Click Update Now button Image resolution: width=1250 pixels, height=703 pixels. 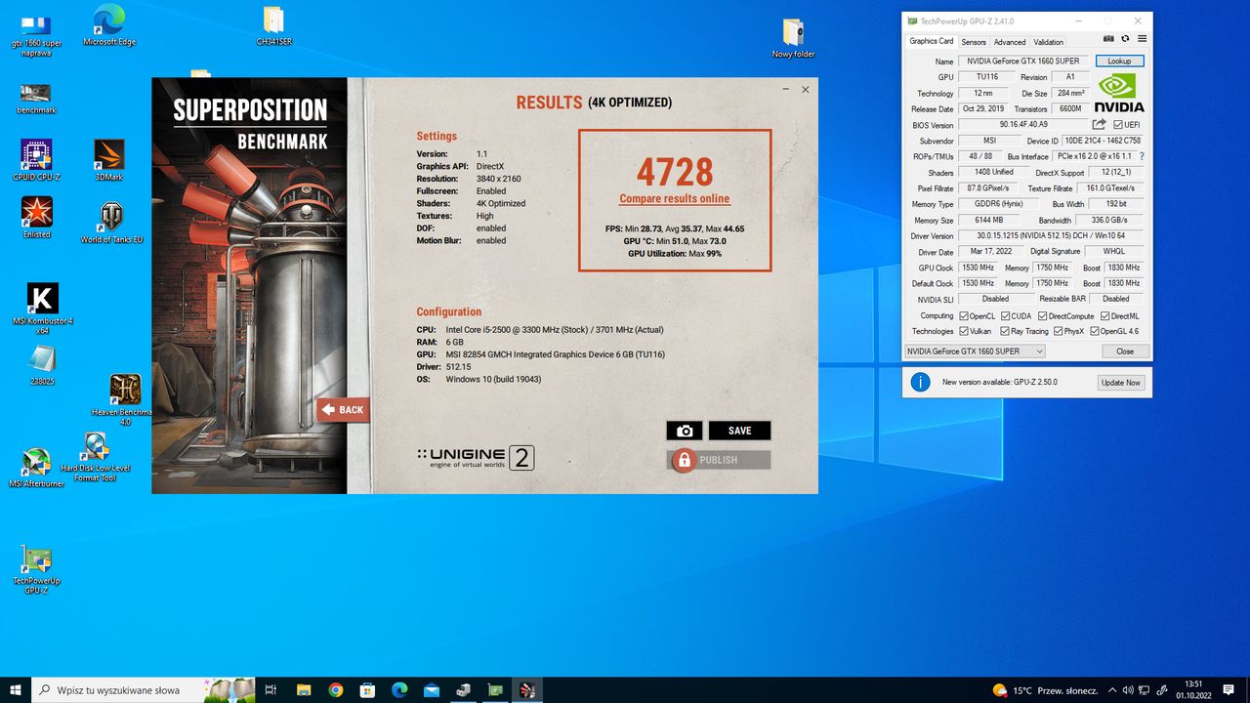point(1120,382)
